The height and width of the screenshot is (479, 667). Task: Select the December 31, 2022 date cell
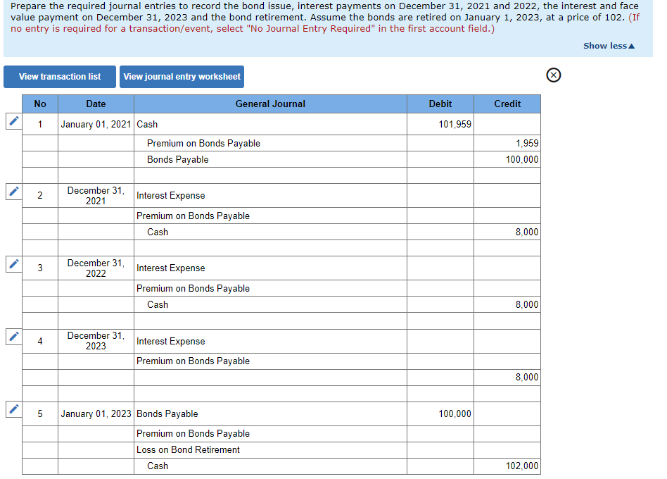96,268
